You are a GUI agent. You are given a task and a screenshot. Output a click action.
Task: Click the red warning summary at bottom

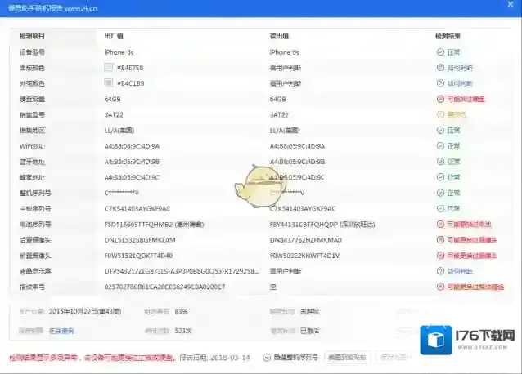pyautogui.click(x=92, y=358)
